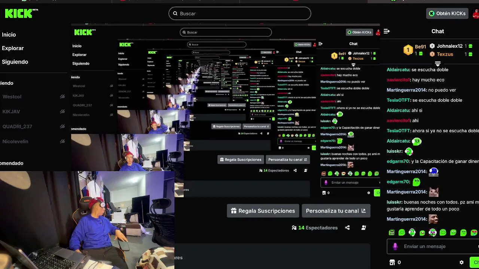Screen dimensions: 479x269
Task: Focus Buscar field in second nested screen
Action: pyautogui.click(x=226, y=32)
